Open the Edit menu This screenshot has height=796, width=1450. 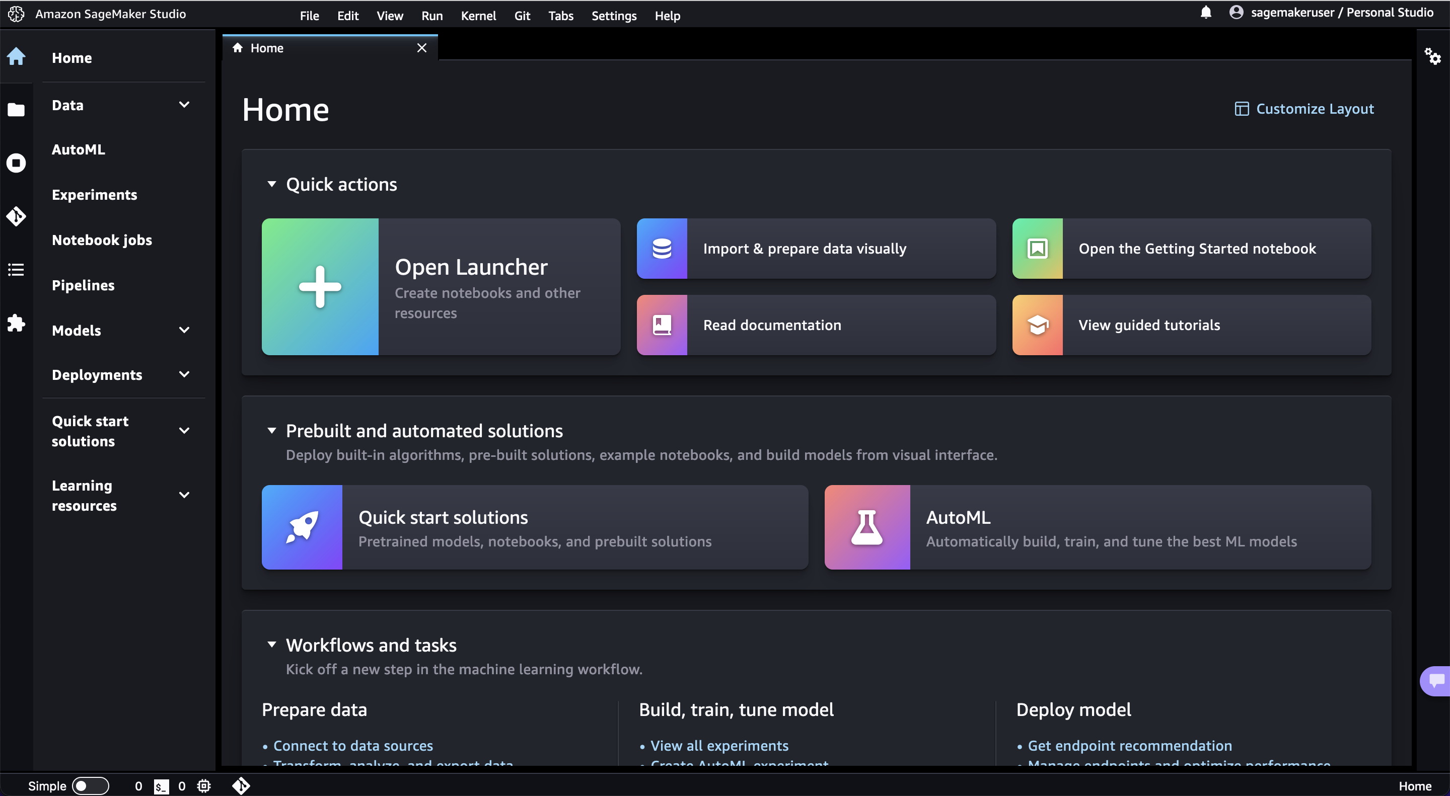(x=347, y=15)
